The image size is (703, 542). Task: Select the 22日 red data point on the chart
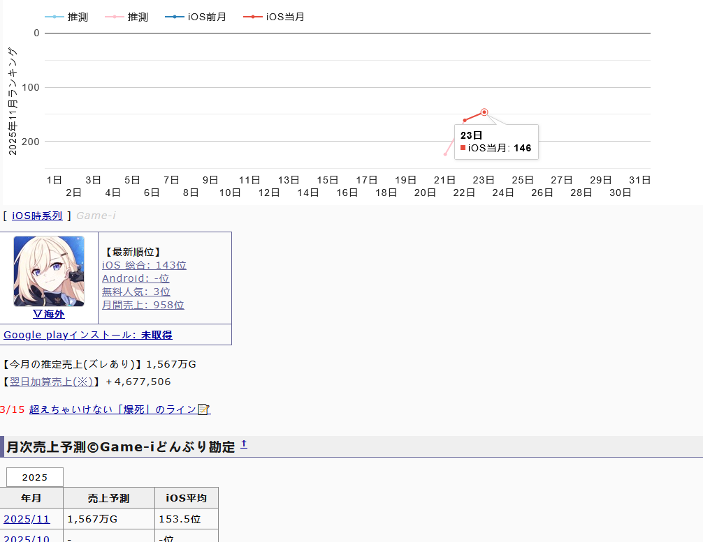point(465,121)
